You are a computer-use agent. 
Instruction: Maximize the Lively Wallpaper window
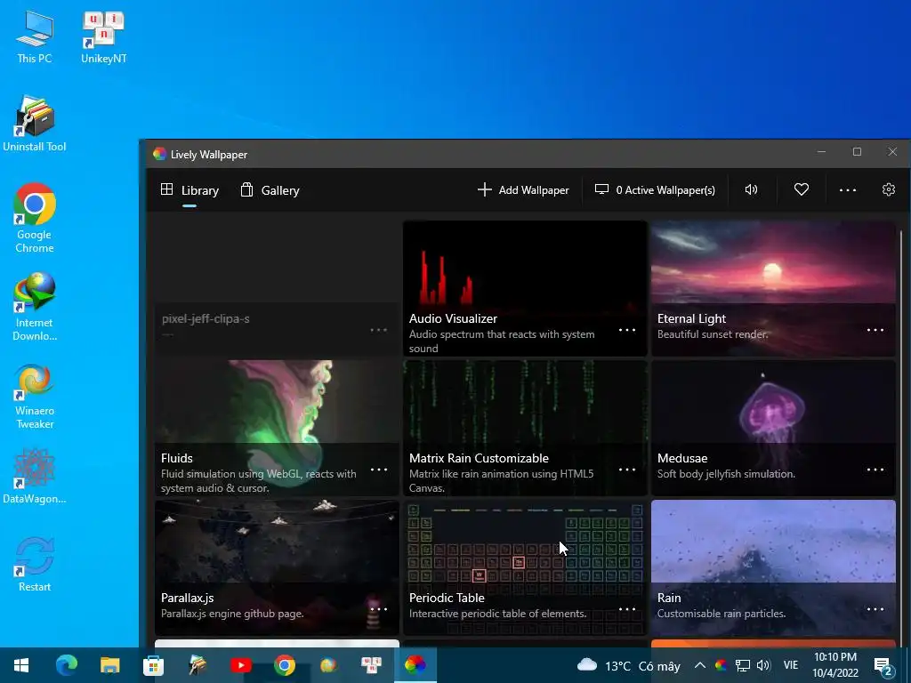(x=857, y=152)
